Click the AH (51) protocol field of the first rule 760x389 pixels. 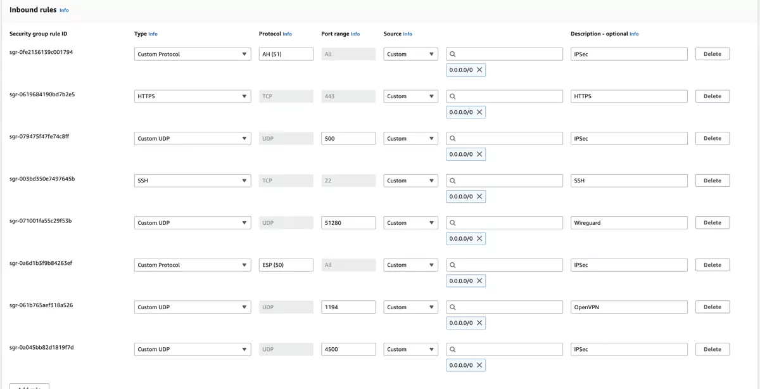click(x=285, y=54)
